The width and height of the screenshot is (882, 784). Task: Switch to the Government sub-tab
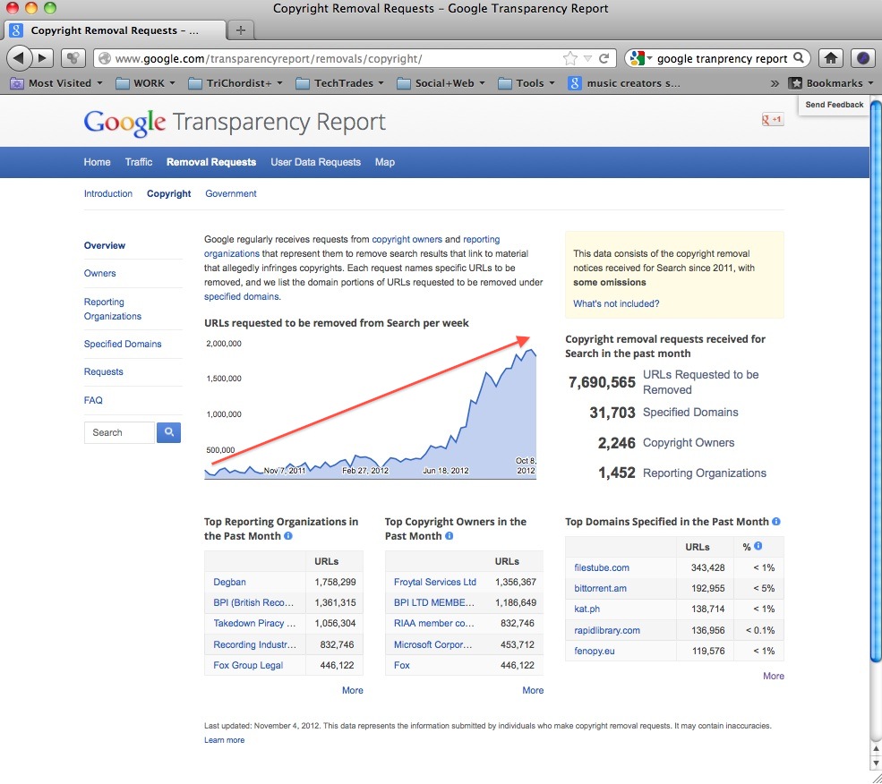pyautogui.click(x=231, y=193)
